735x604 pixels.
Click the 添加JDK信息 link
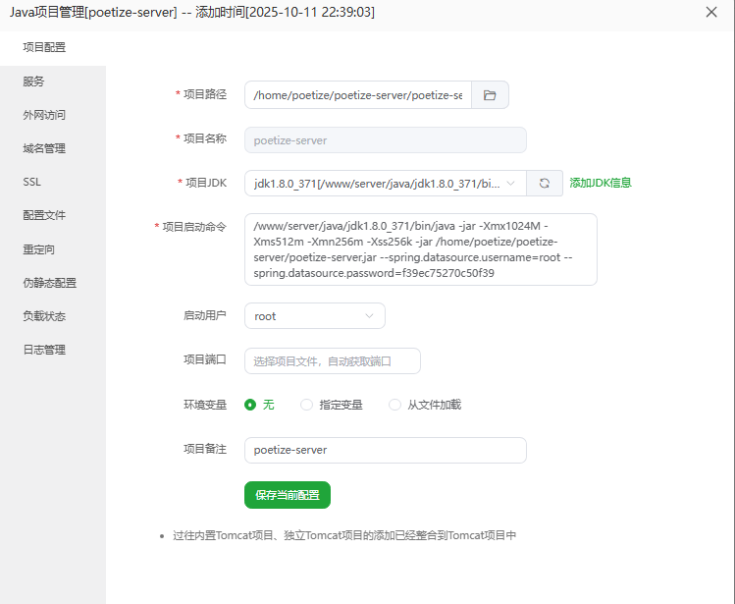click(601, 183)
